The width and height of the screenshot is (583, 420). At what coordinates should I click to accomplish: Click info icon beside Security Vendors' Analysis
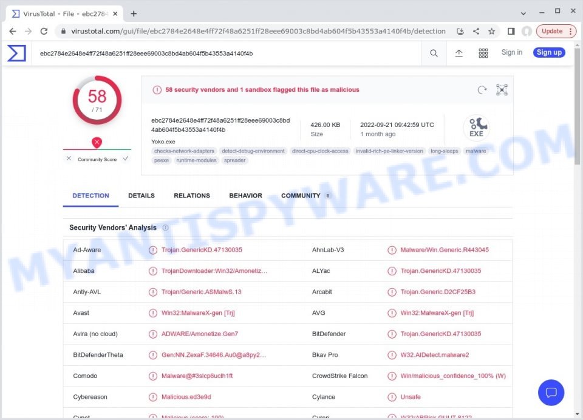click(x=165, y=228)
